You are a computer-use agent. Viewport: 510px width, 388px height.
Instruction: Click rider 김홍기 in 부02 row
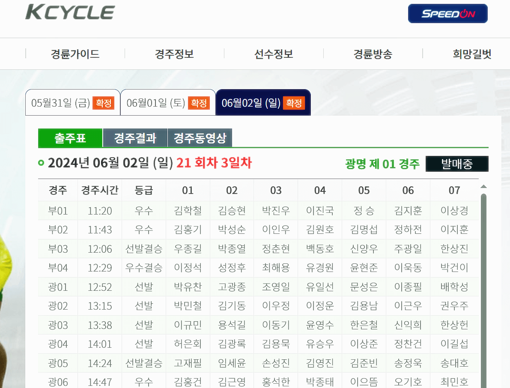[188, 230]
